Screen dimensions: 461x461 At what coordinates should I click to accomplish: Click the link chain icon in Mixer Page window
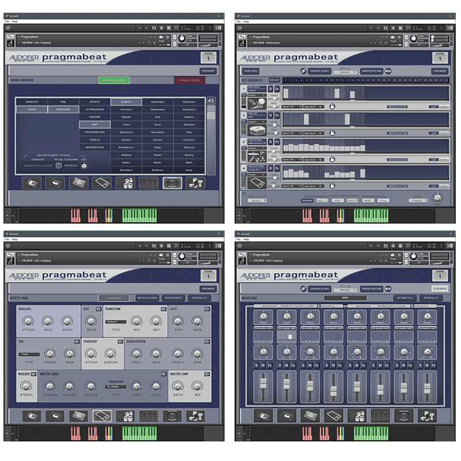303,289
